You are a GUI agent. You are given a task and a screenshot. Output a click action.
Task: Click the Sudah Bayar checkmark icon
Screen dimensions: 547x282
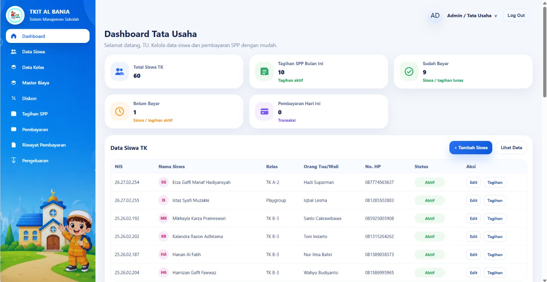[x=409, y=71]
